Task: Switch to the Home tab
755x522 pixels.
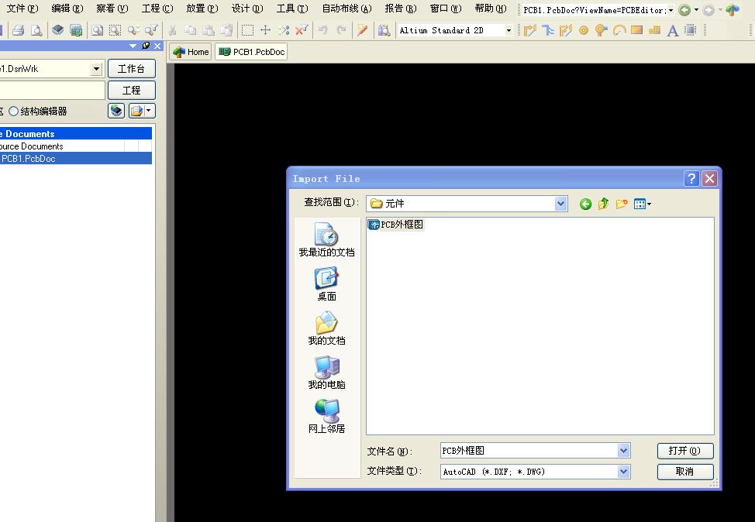Action: [x=191, y=52]
